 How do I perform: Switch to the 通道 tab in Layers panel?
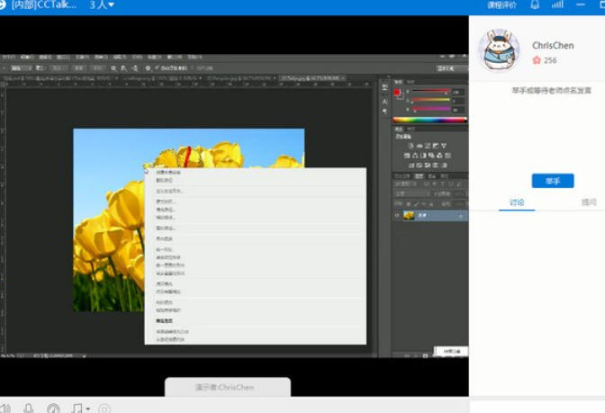click(432, 176)
